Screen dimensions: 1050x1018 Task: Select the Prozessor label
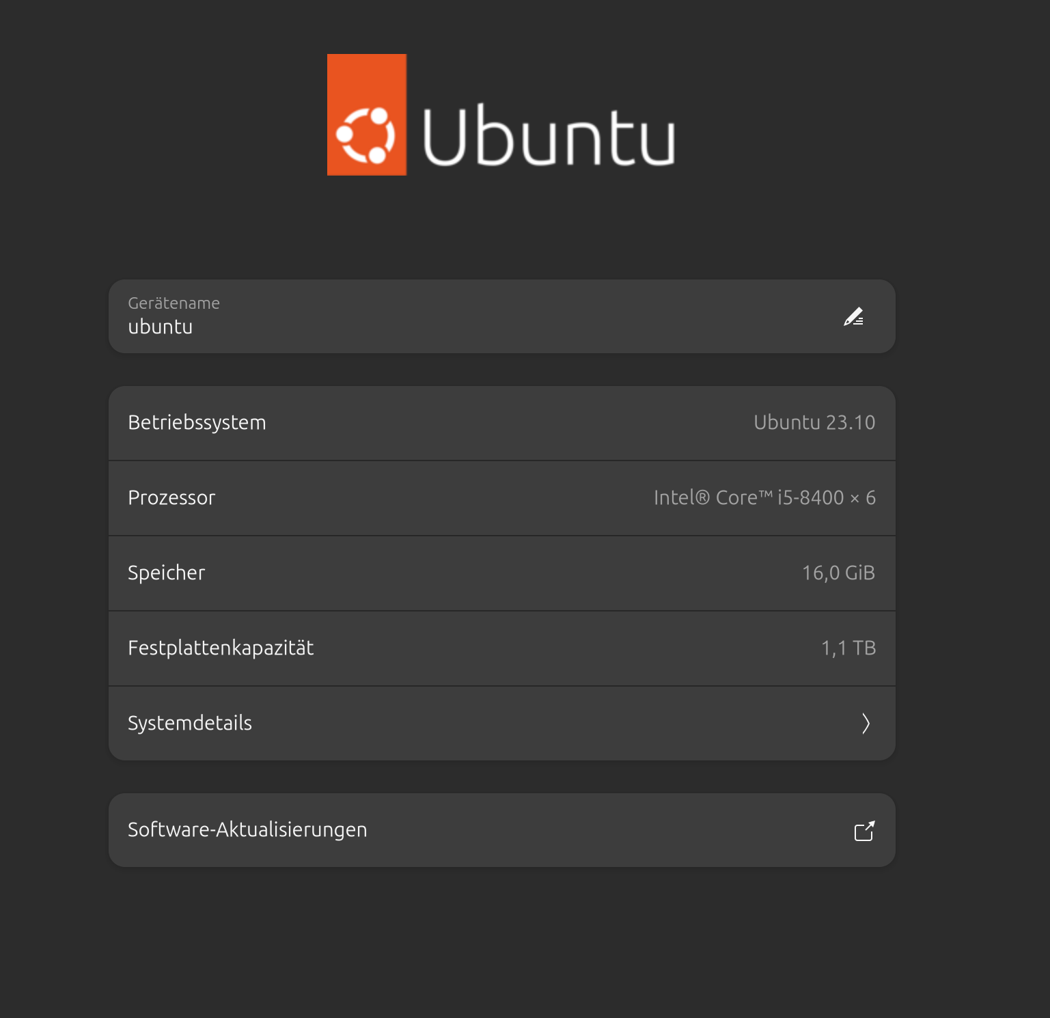pyautogui.click(x=171, y=498)
